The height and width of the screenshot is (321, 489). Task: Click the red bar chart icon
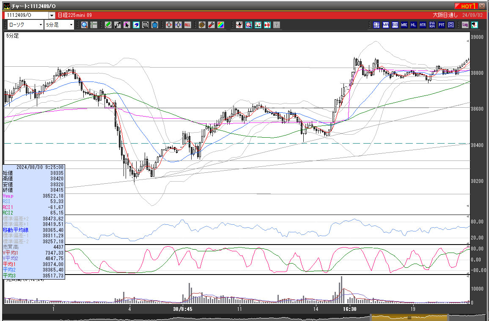(x=258, y=25)
